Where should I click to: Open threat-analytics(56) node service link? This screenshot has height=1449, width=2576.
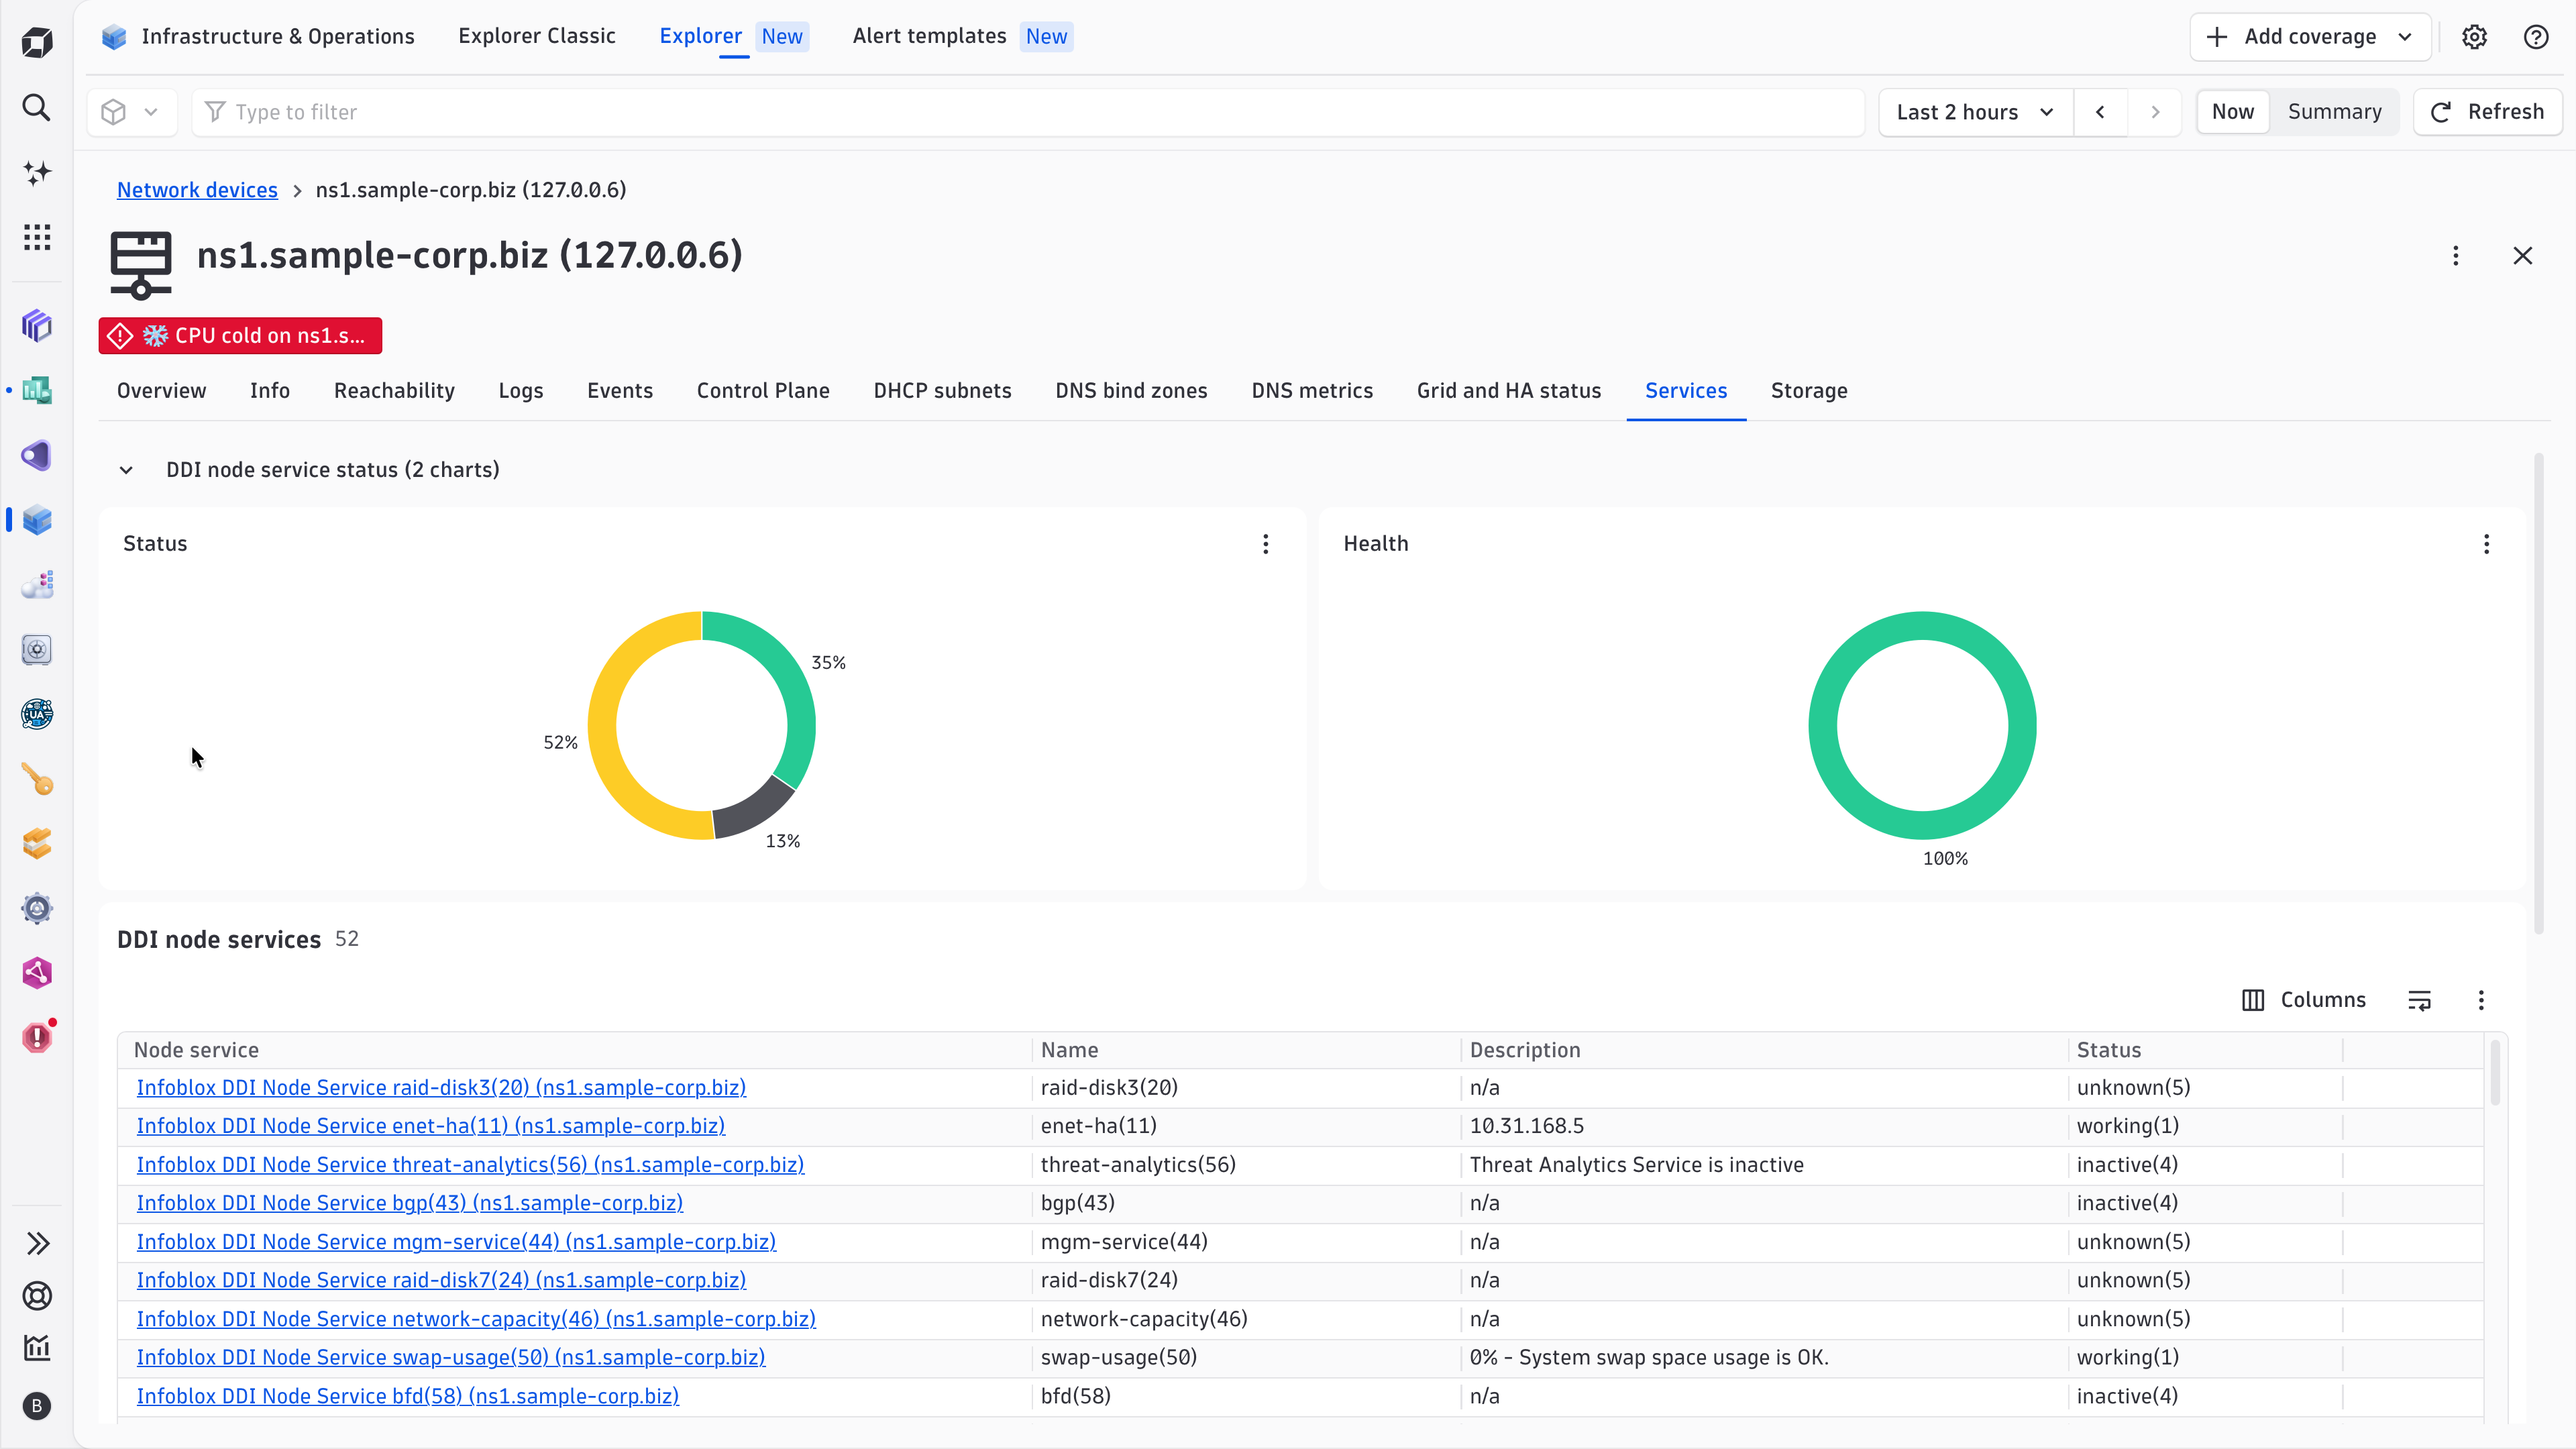[x=470, y=1165]
